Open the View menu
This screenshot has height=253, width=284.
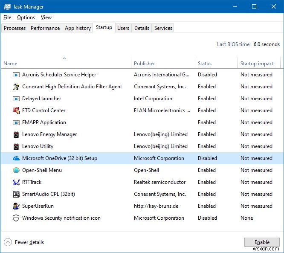(x=46, y=17)
